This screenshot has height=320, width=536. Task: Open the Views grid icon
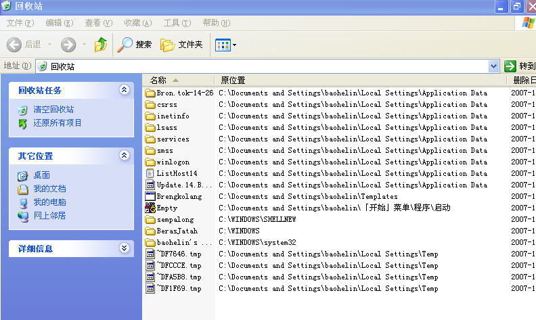tap(223, 45)
